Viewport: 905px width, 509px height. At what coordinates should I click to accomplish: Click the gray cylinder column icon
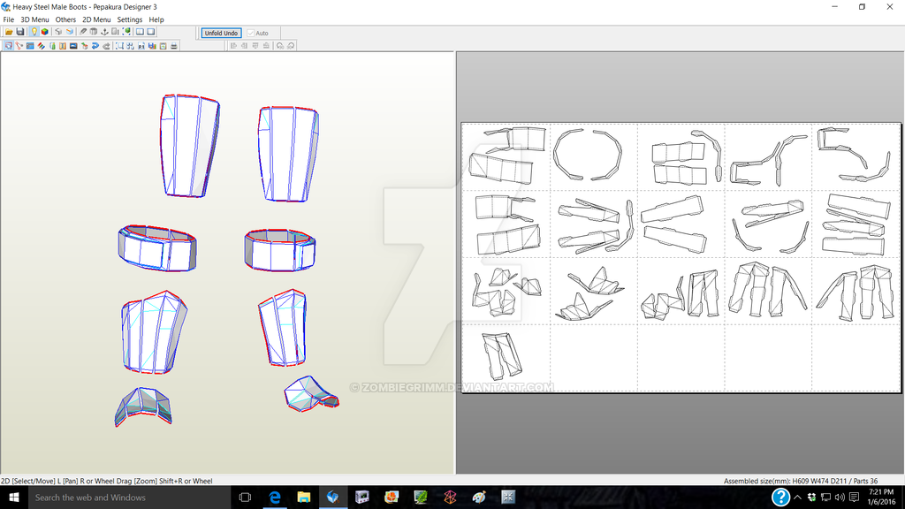coord(94,32)
